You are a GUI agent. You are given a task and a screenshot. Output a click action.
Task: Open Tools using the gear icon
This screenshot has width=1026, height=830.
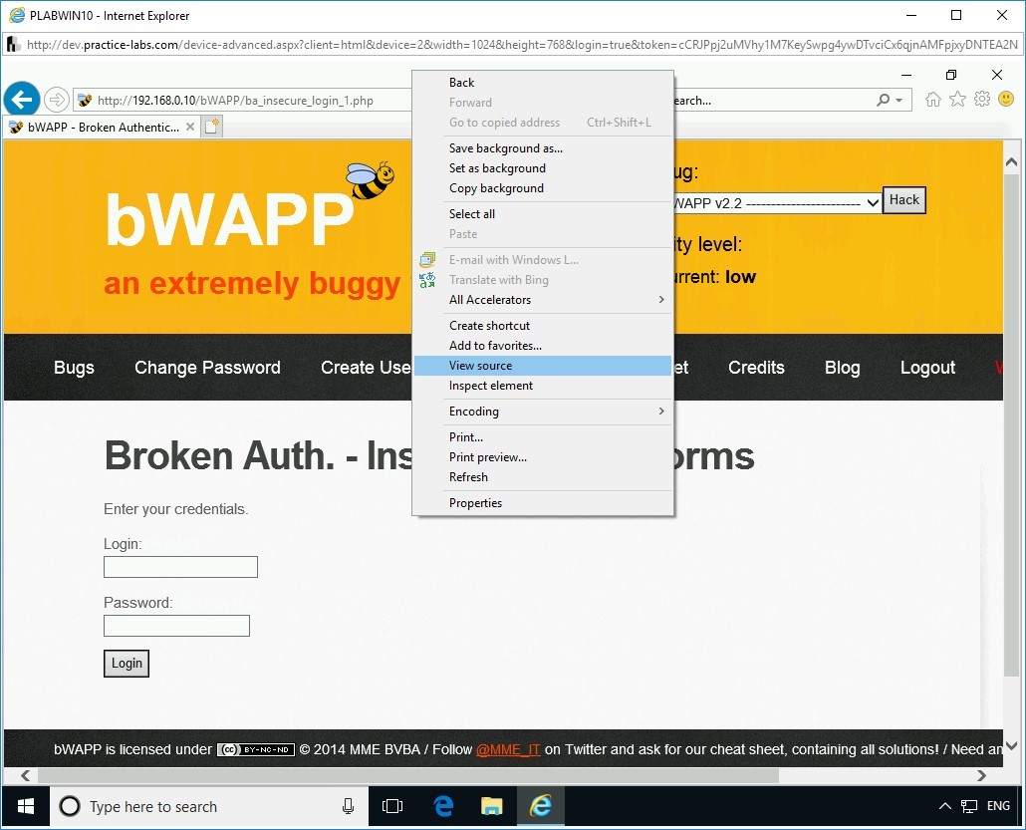click(982, 99)
